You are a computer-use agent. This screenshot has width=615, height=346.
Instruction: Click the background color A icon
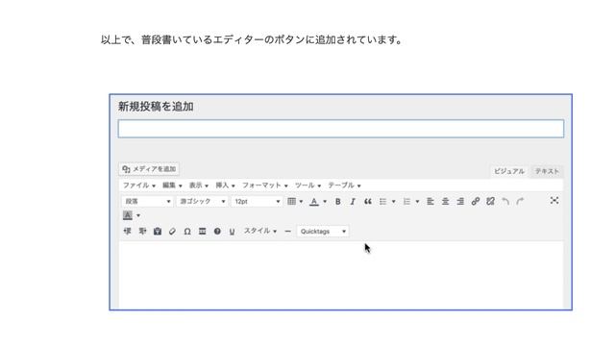point(128,215)
